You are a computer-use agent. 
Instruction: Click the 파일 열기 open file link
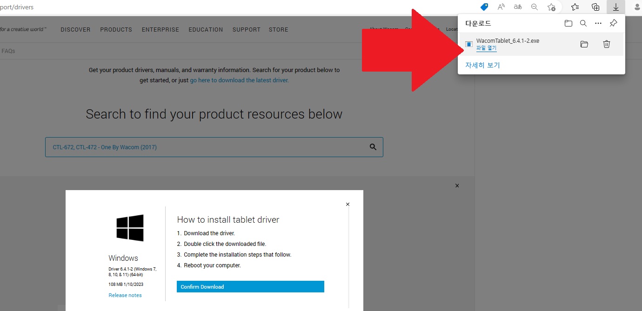pyautogui.click(x=486, y=48)
